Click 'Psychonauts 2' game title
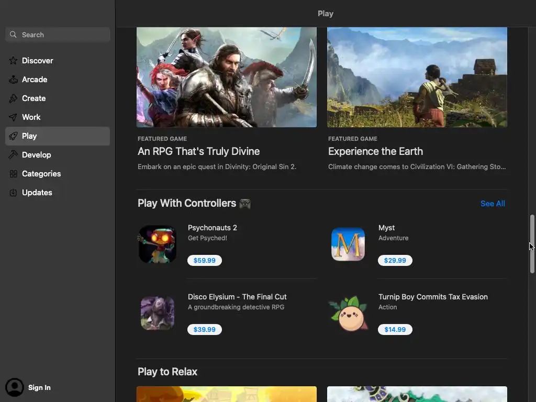Screen dimensions: 536x402 (x=213, y=228)
